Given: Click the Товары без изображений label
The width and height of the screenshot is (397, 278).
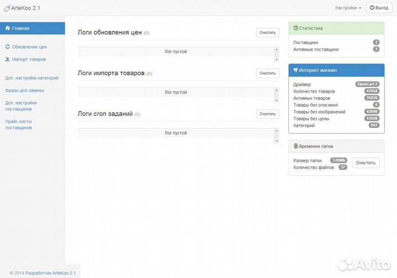Looking at the screenshot, I should 319,112.
